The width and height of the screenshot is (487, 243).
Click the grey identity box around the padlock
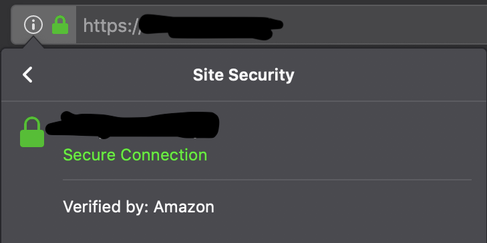pos(44,25)
